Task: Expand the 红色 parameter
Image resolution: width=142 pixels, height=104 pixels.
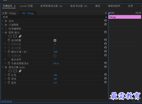Action: (5, 75)
